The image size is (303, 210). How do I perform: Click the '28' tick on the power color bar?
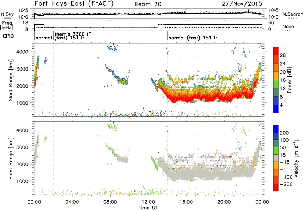coord(283,55)
